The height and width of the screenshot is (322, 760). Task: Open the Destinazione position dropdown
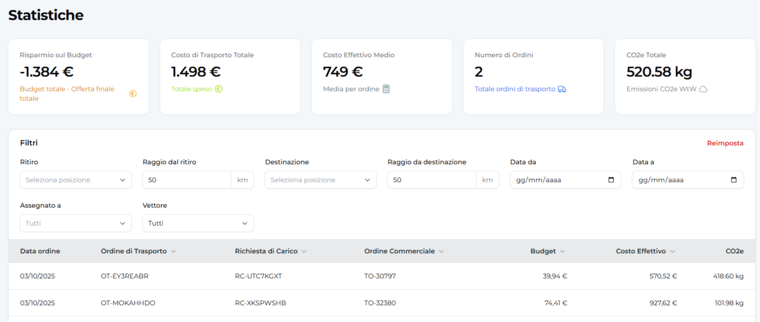tap(320, 180)
